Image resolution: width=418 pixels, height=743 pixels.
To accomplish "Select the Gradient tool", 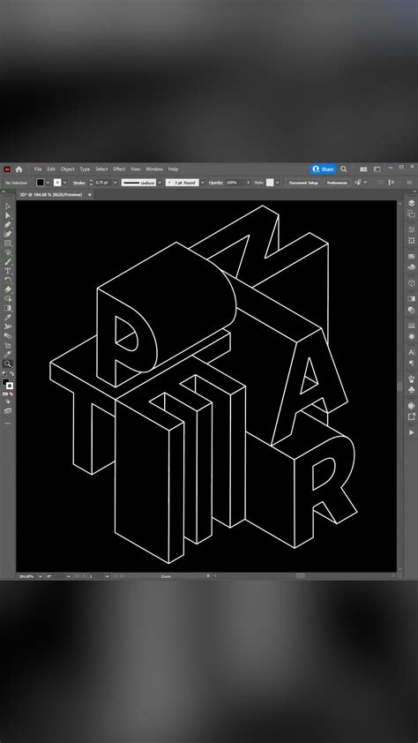I will 8,308.
